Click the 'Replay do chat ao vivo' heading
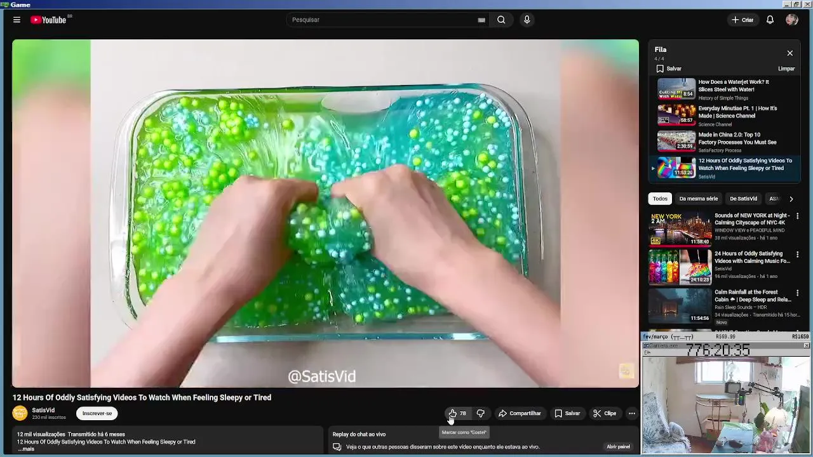 tap(359, 434)
